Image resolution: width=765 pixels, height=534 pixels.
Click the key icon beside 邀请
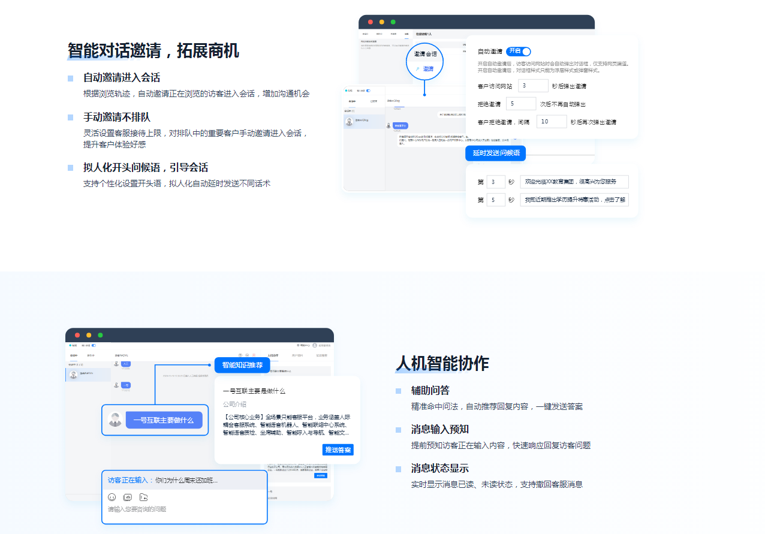417,69
